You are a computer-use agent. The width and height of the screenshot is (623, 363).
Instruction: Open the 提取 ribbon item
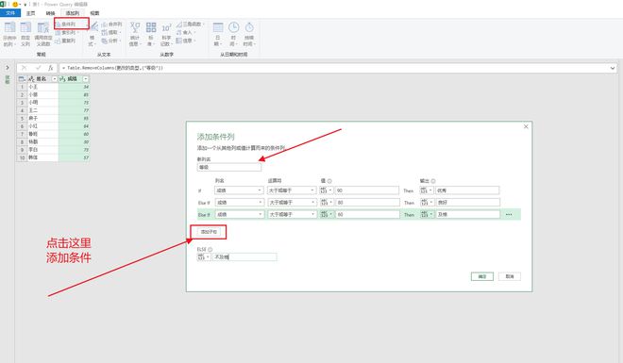[x=111, y=33]
